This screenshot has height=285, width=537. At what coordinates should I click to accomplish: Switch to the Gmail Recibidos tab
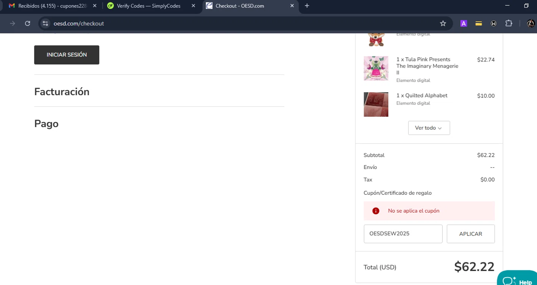coord(52,6)
